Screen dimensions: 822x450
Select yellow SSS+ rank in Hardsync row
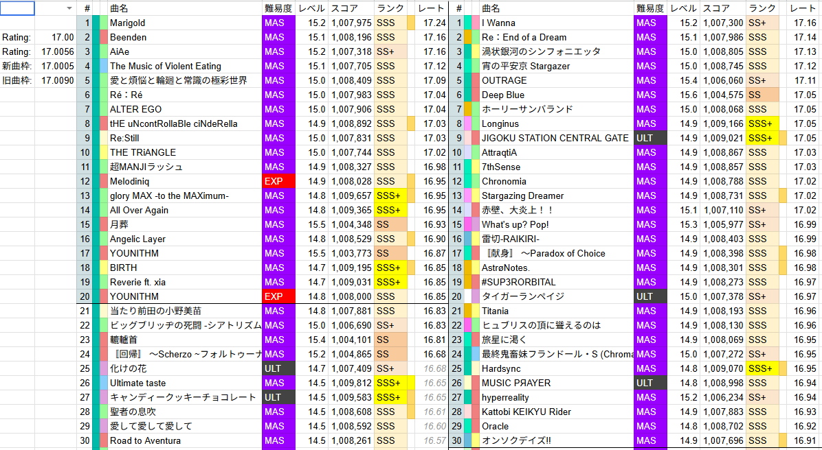[763, 368]
